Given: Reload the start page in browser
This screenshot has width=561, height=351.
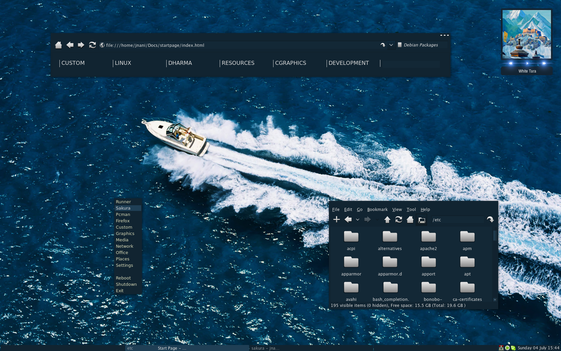Looking at the screenshot, I should (92, 45).
